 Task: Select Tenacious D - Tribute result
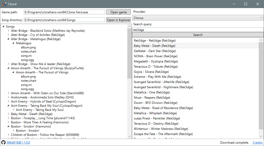tap(196, 67)
